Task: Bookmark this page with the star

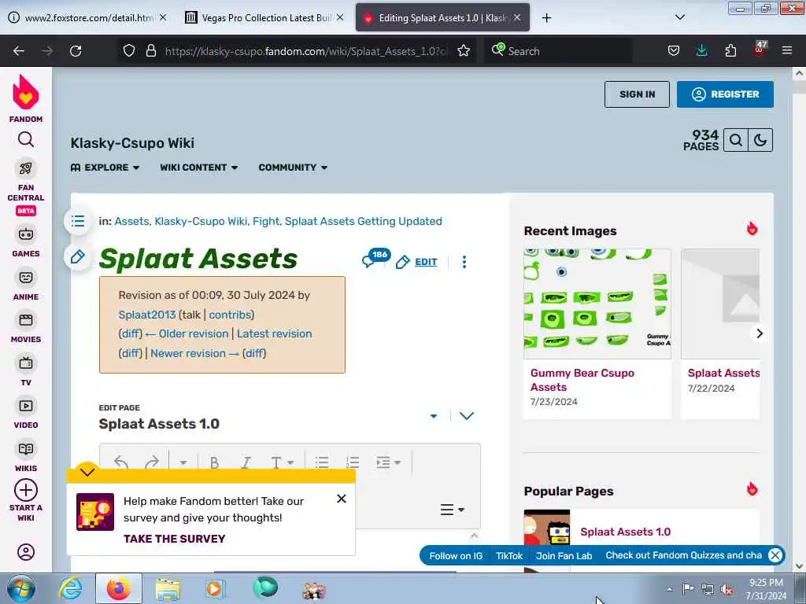Action: coord(463,51)
